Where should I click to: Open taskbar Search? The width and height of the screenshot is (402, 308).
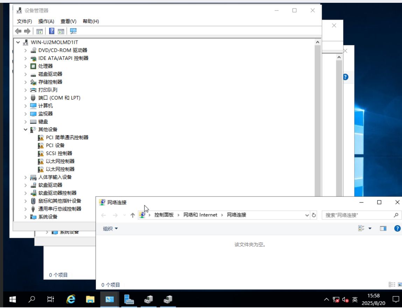32,299
